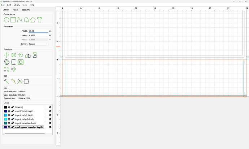Image resolution: width=249 pixels, height=149 pixels.
Task: Open the Library menu
Action: (17, 5)
